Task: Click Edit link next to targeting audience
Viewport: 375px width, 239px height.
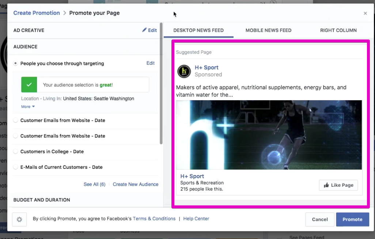Action: [151, 63]
